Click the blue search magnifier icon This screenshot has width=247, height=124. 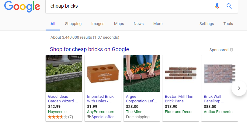tap(229, 6)
